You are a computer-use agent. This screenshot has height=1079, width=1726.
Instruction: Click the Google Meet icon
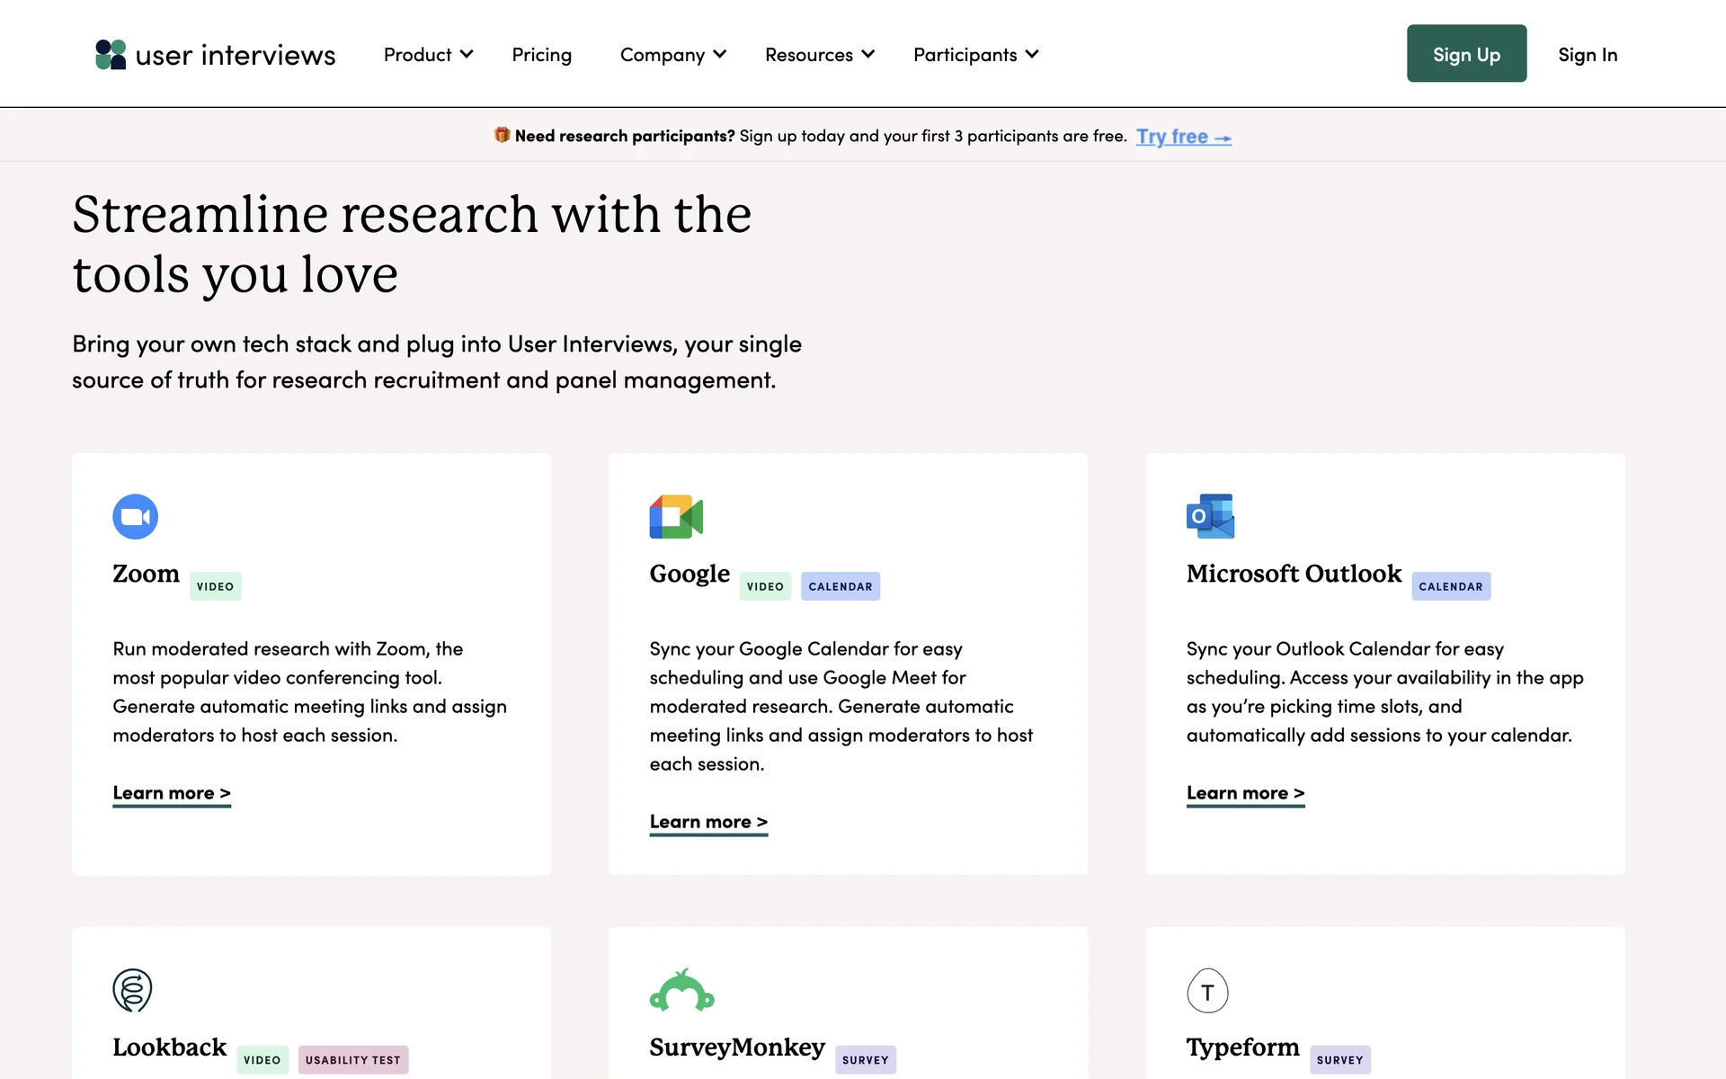click(676, 517)
